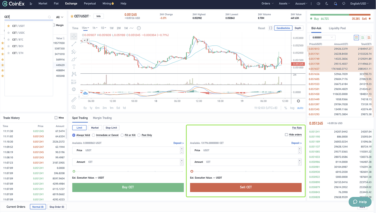The image size is (376, 213).
Task: Click the chart zoom-in magnifier tool
Action: tap(74, 107)
